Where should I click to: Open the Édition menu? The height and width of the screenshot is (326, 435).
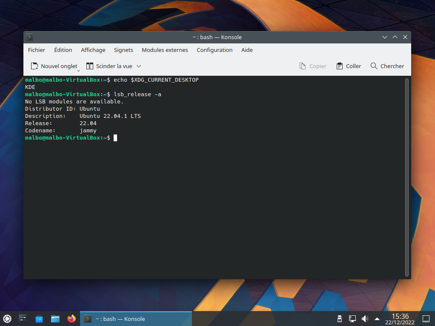(63, 50)
